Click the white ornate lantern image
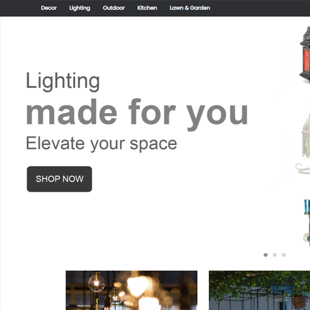The image size is (310, 310). pyautogui.click(x=306, y=135)
